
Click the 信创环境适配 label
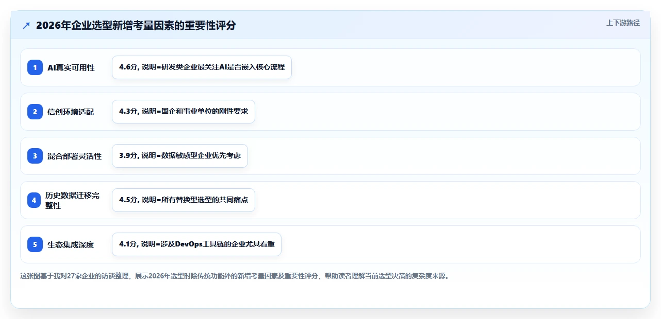pos(71,112)
